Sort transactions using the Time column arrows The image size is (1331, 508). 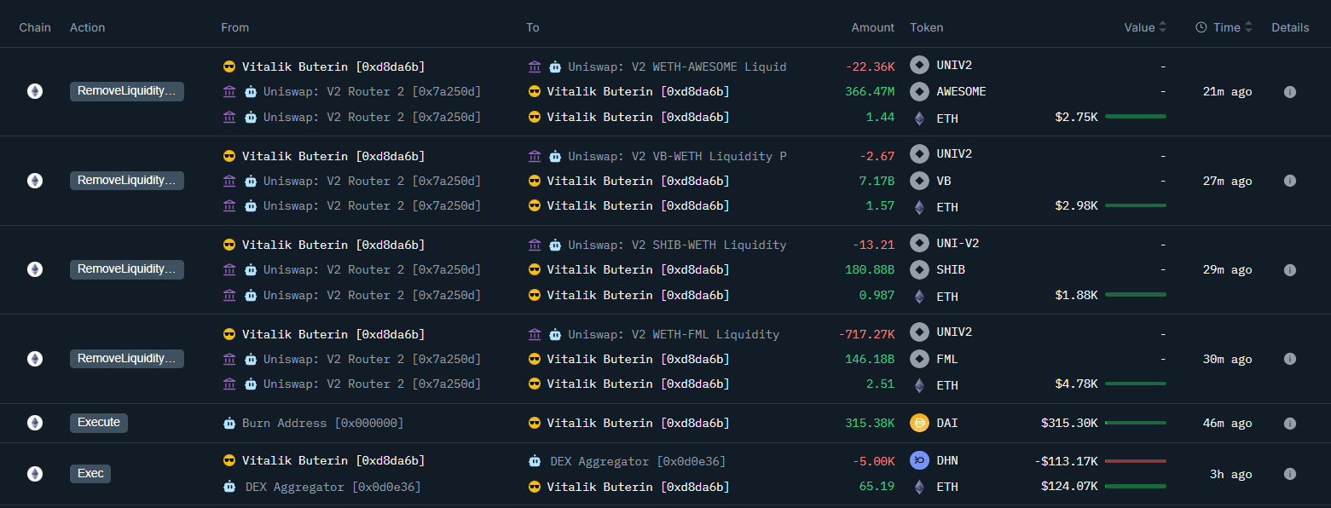[x=1249, y=27]
